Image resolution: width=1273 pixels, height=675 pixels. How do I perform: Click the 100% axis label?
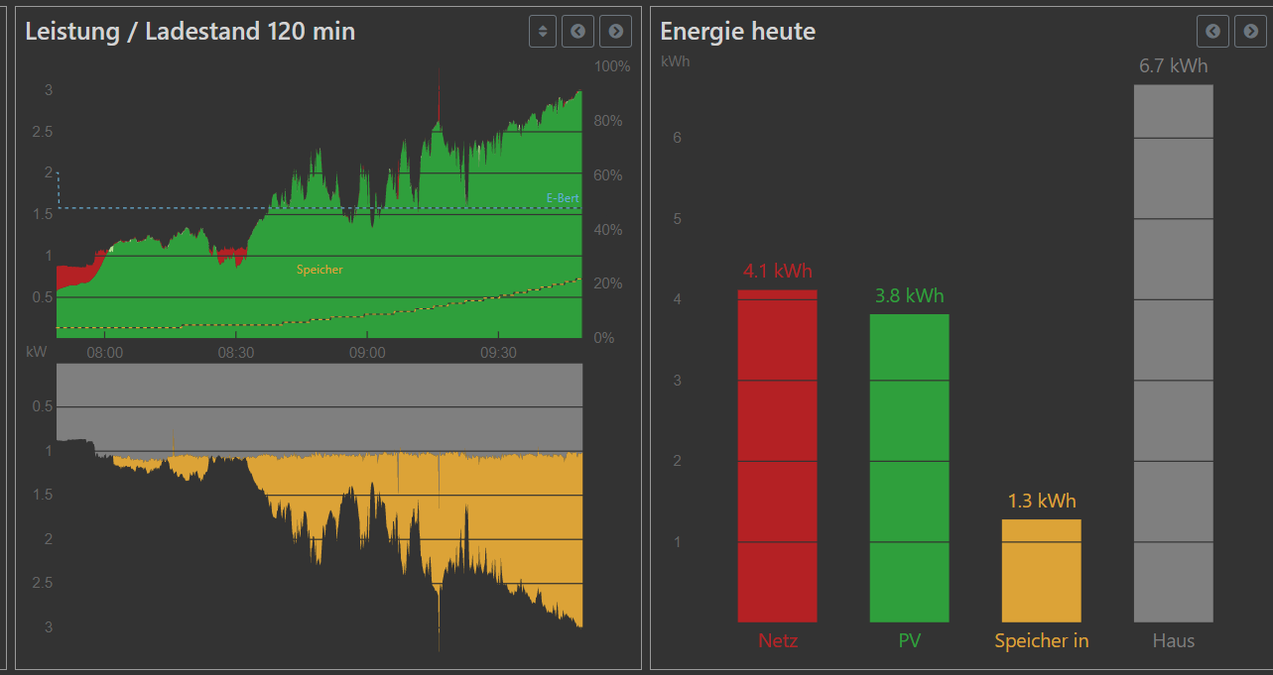point(612,66)
